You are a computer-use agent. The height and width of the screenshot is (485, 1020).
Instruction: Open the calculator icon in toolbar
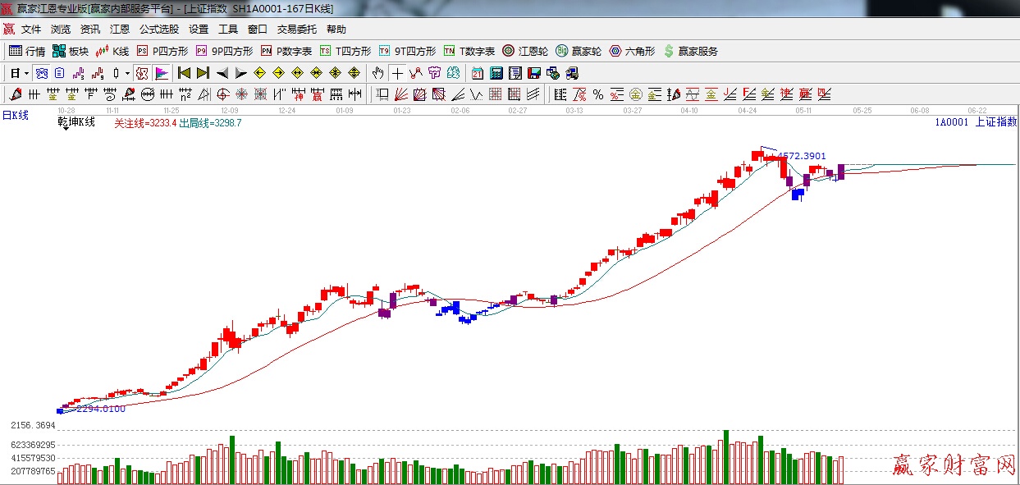coord(496,73)
